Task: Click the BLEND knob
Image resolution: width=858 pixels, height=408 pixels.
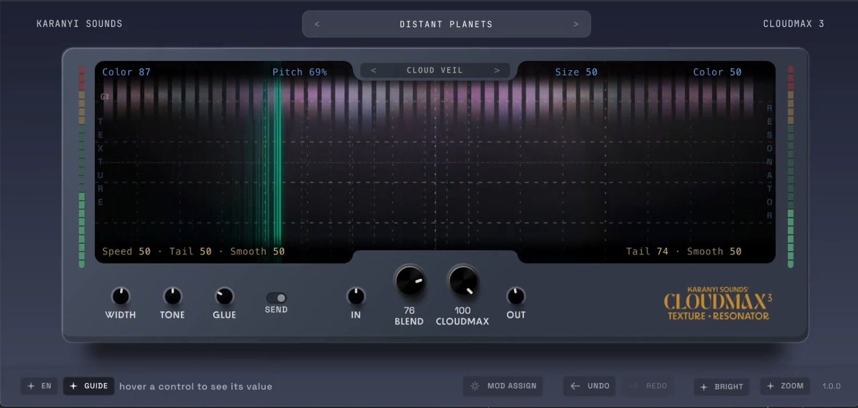Action: click(x=410, y=280)
